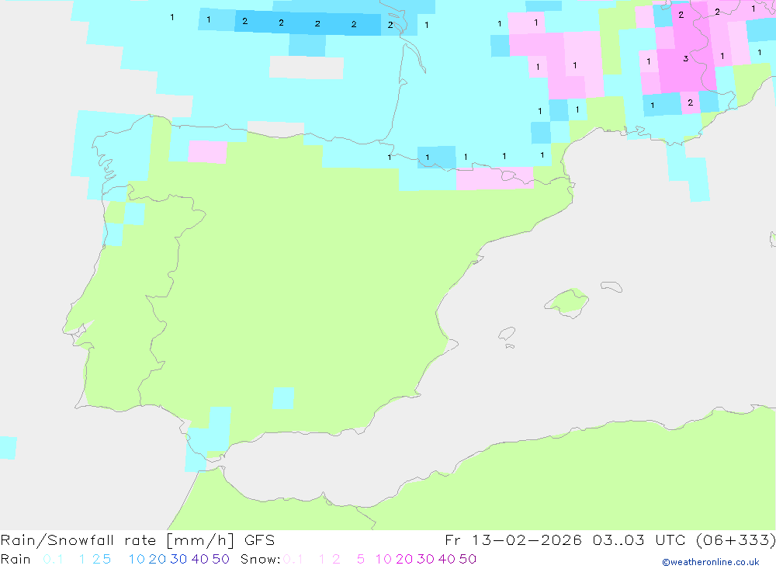
Task: Click the island of Mallorca on the map
Action: [566, 302]
